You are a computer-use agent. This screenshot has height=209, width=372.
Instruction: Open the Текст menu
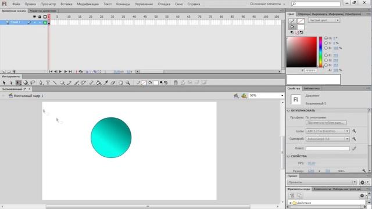tap(108, 4)
